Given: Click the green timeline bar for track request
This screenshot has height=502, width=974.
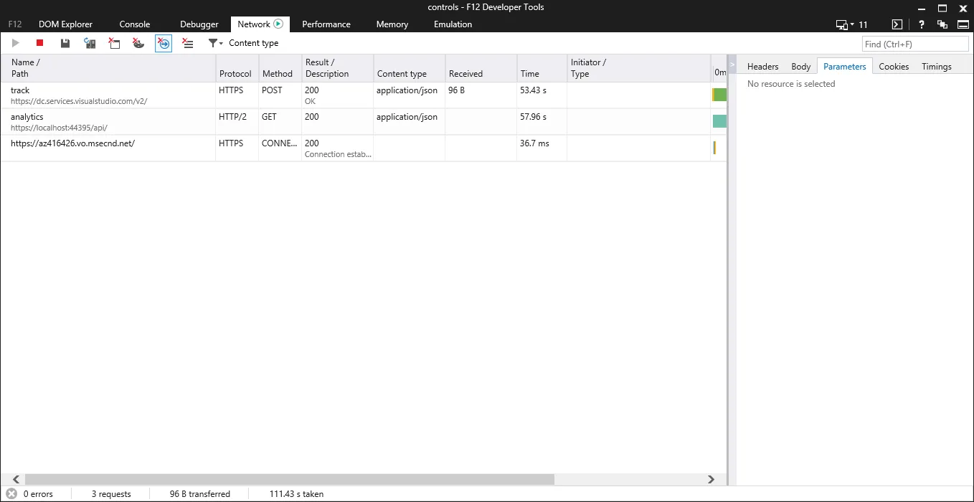Looking at the screenshot, I should (x=719, y=95).
